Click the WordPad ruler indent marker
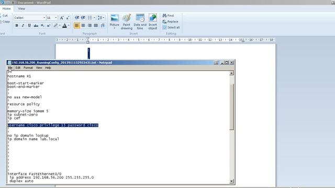This screenshot has width=335, height=188. [87, 40]
